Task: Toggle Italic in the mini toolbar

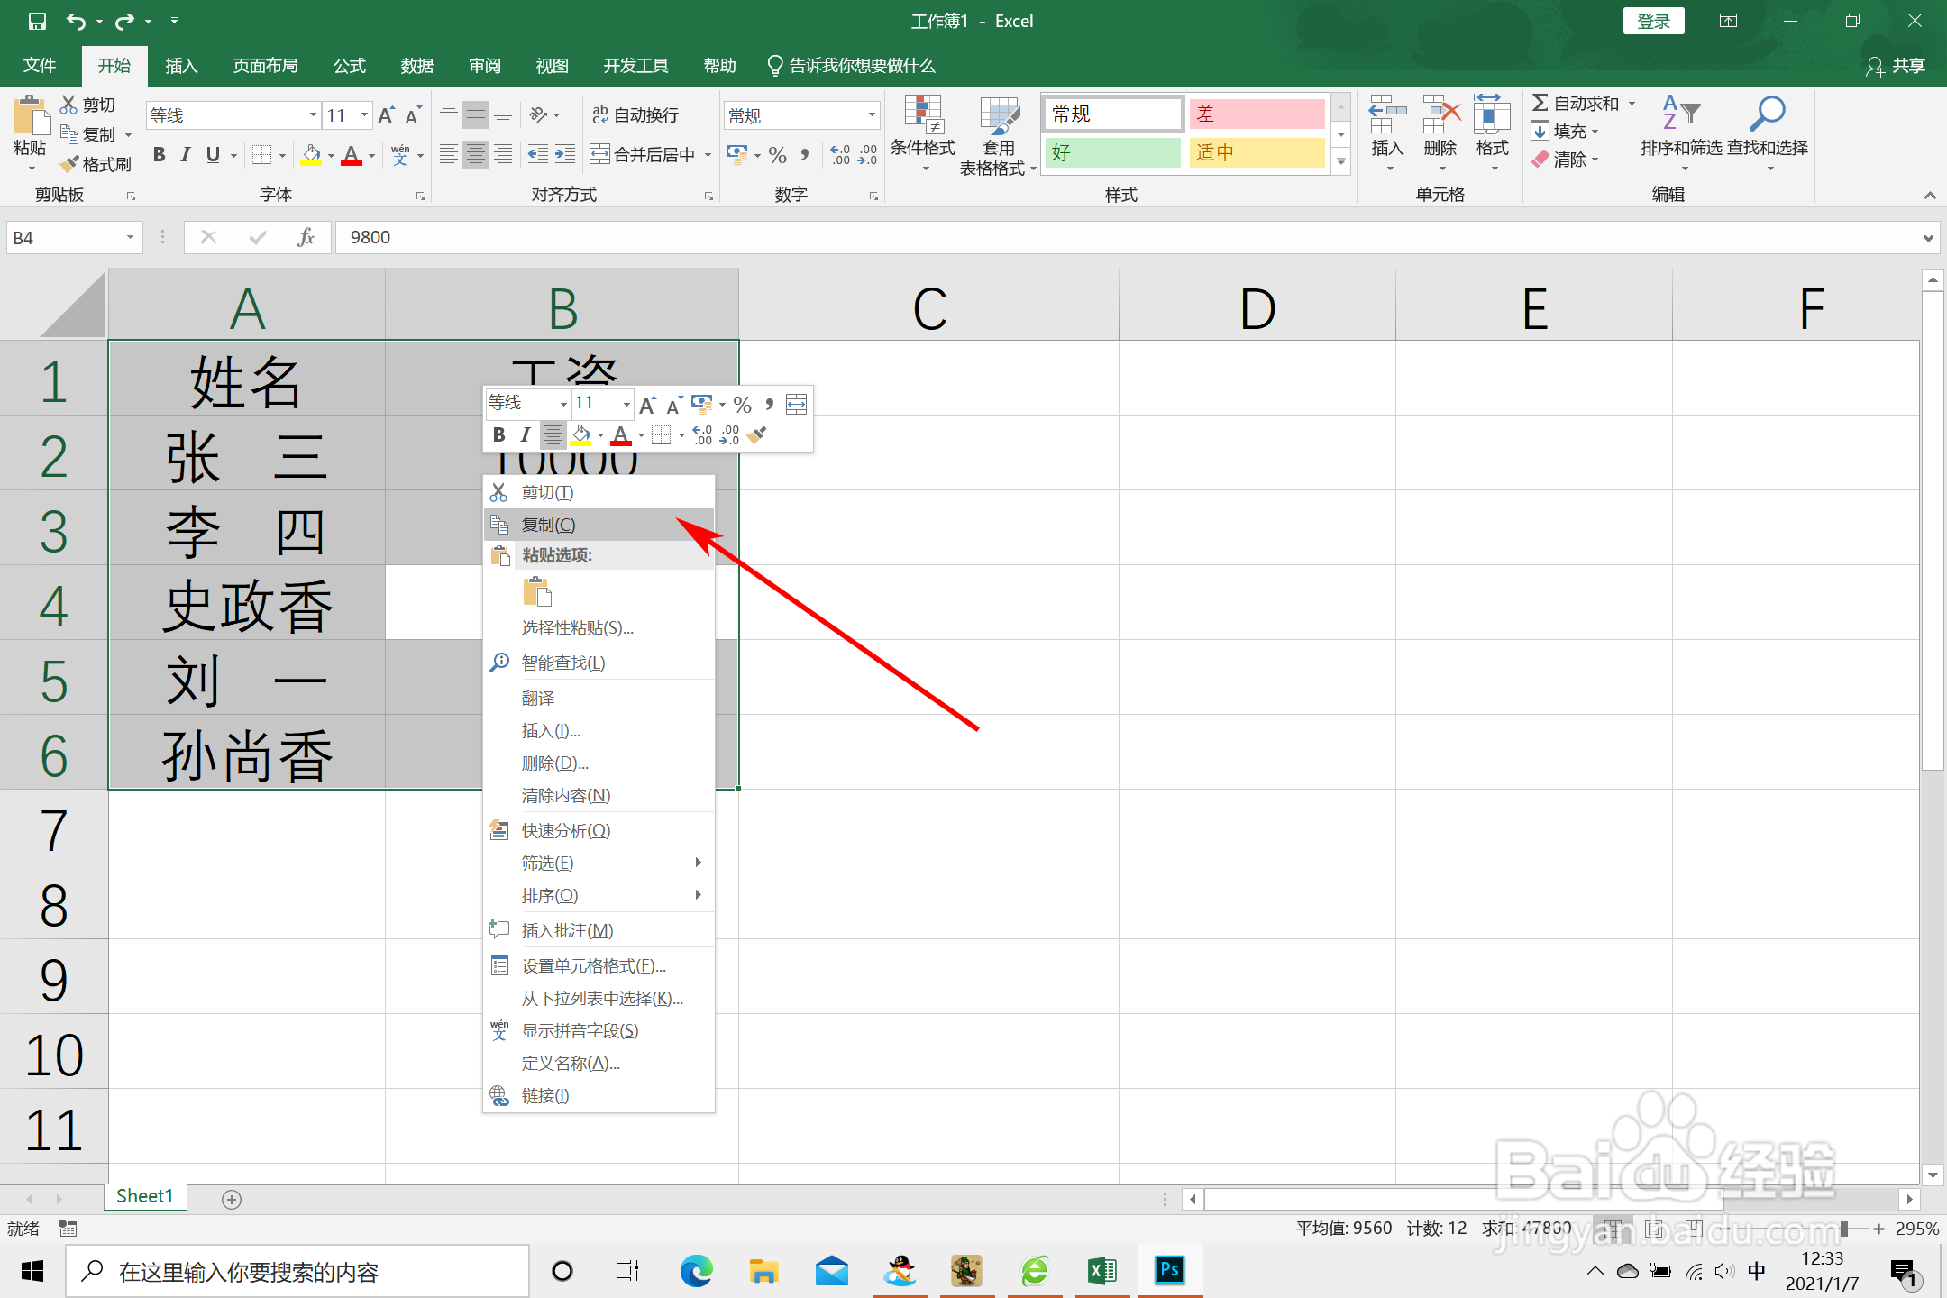Action: 525,435
